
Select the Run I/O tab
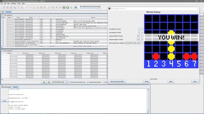[x=16, y=87]
